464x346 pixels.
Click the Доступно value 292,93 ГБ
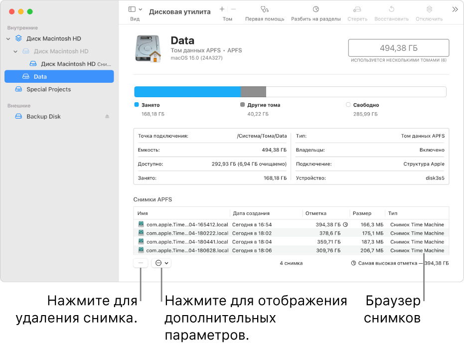pyautogui.click(x=249, y=164)
